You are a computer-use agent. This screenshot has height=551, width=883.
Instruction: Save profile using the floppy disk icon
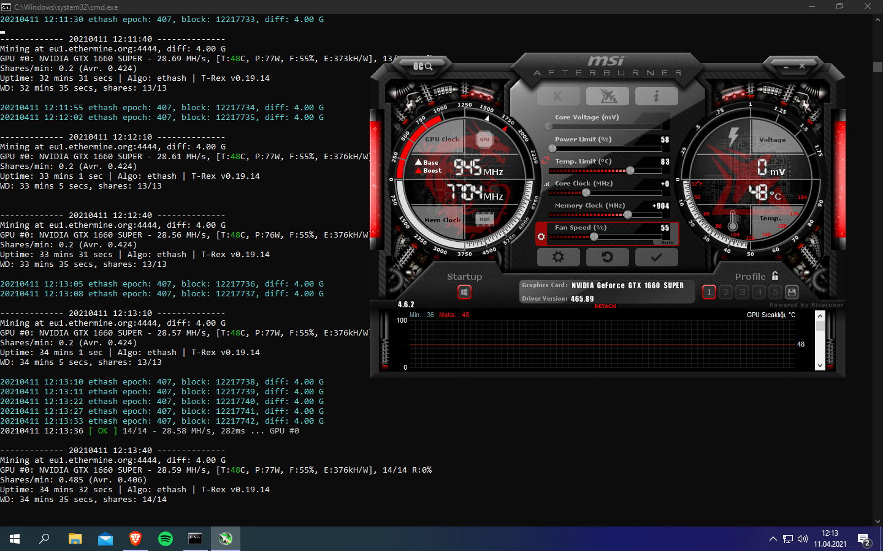792,293
